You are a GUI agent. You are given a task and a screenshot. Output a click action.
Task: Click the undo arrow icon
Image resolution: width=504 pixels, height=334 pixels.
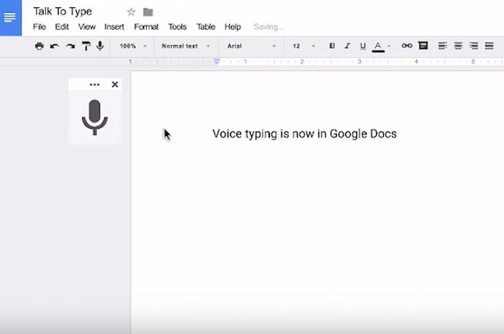point(55,46)
